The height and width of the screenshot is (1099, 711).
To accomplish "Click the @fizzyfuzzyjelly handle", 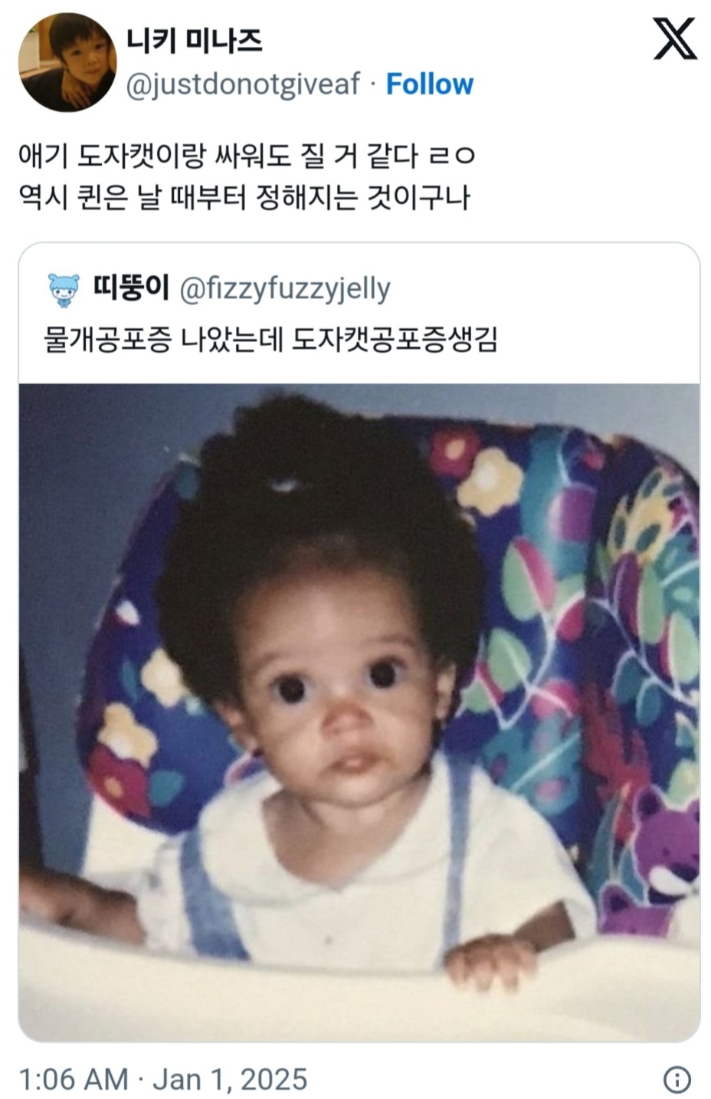I will [285, 289].
